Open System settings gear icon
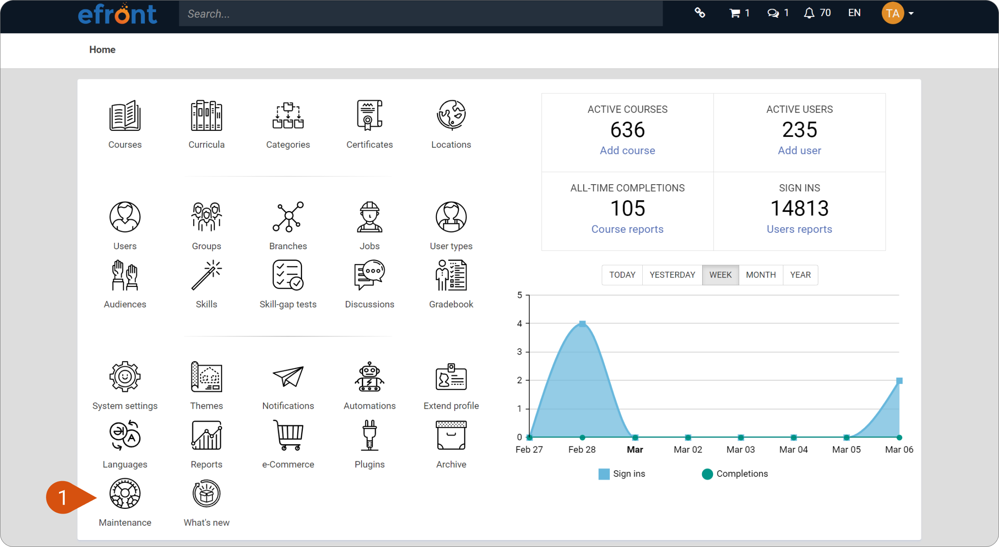 125,377
